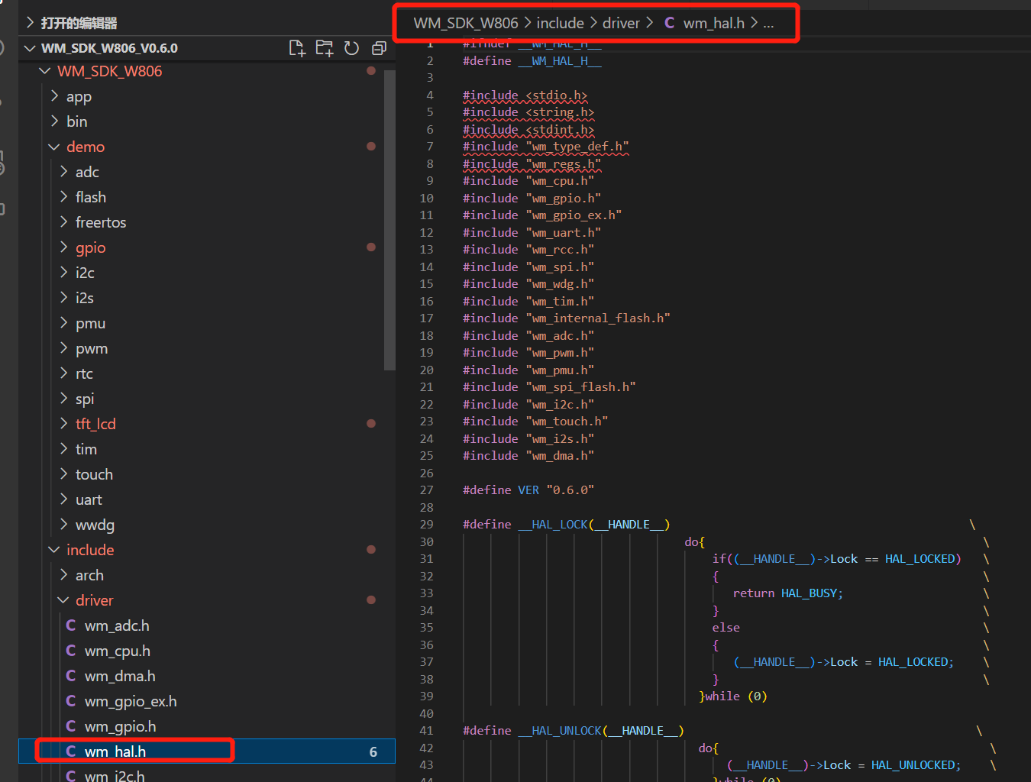Click the #define VER "0.6.0" line
This screenshot has width=1031, height=782.
[528, 490]
